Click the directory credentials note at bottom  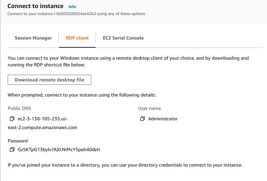125,165
